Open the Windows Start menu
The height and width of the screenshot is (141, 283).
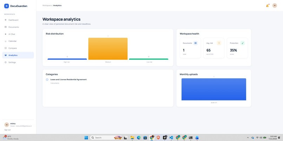[86, 138]
